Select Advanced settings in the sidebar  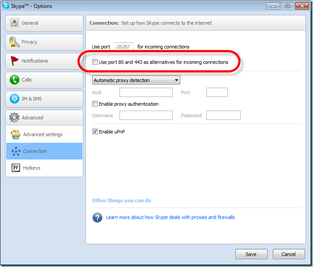point(44,134)
